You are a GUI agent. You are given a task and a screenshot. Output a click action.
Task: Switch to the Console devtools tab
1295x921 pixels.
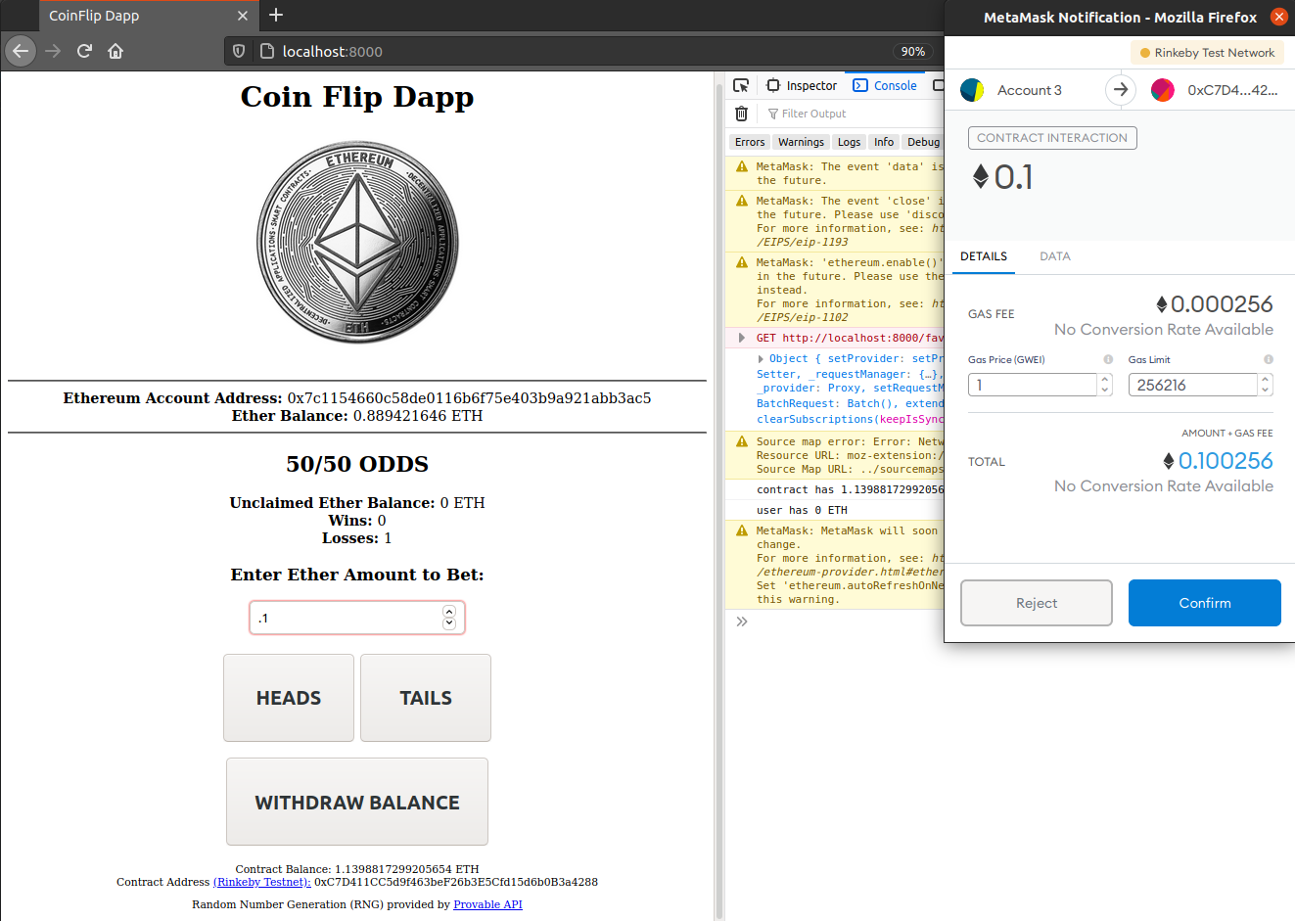885,85
